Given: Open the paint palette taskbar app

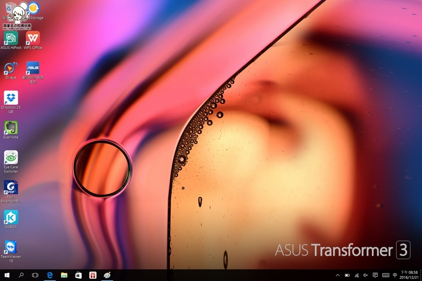Looking at the screenshot, I should pyautogui.click(x=107, y=275).
